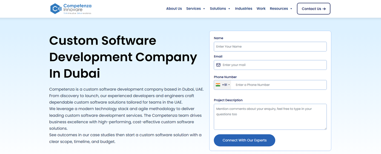Click the Project Description text area
Screen dimensions: 381x154
pos(270,117)
